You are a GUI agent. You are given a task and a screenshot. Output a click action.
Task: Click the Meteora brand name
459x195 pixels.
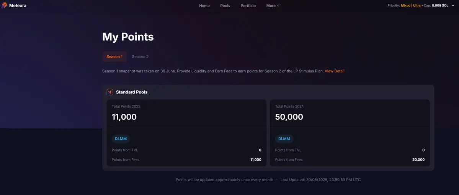(x=18, y=6)
